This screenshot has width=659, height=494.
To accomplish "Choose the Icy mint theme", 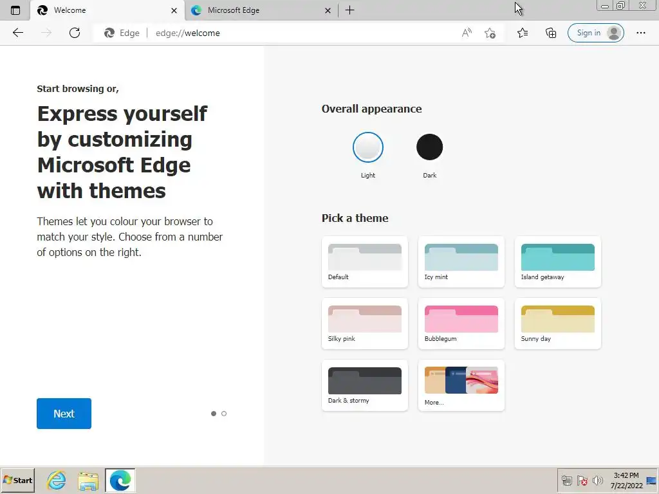I will (x=461, y=262).
